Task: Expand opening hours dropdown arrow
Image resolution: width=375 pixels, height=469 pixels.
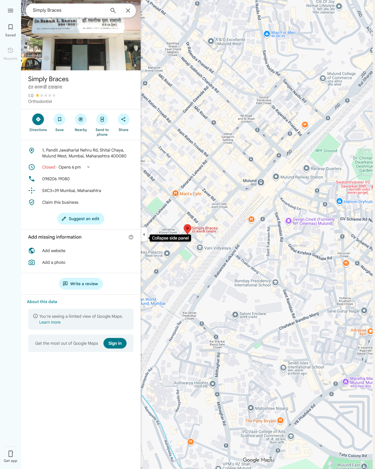Action: coord(88,167)
